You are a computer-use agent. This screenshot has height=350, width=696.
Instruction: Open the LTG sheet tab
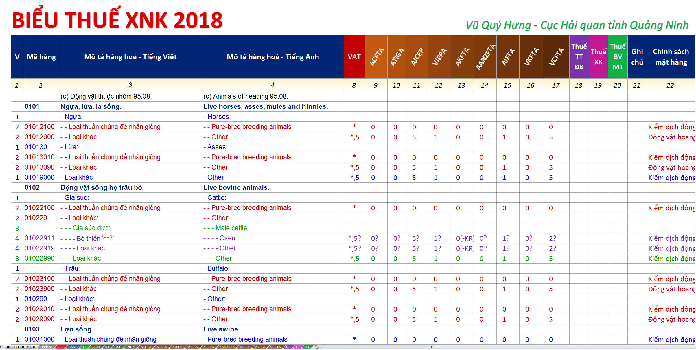coord(60,347)
